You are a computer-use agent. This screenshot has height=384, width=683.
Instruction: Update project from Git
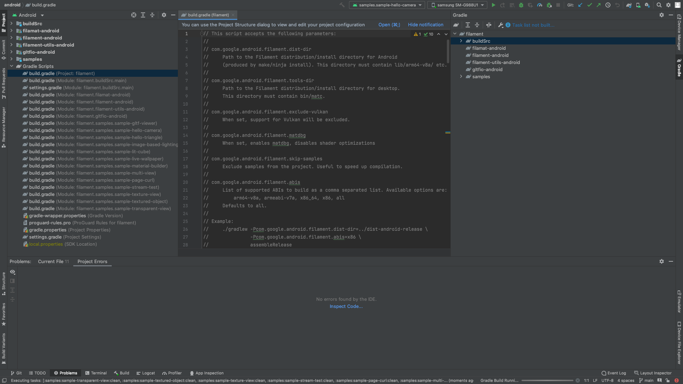pyautogui.click(x=581, y=5)
